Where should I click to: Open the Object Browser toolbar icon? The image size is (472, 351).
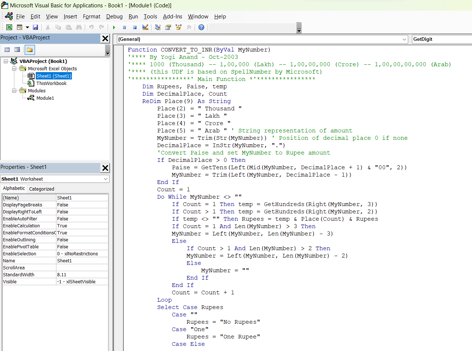[x=178, y=27]
